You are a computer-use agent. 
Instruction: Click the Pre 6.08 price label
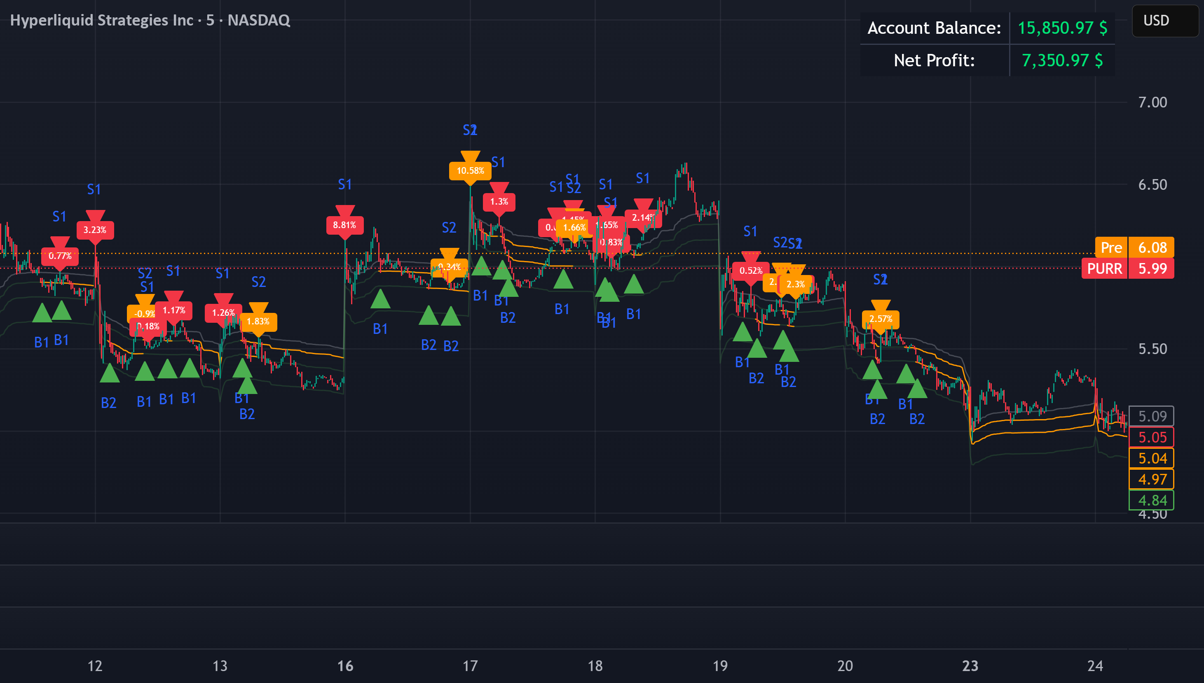pos(1134,247)
